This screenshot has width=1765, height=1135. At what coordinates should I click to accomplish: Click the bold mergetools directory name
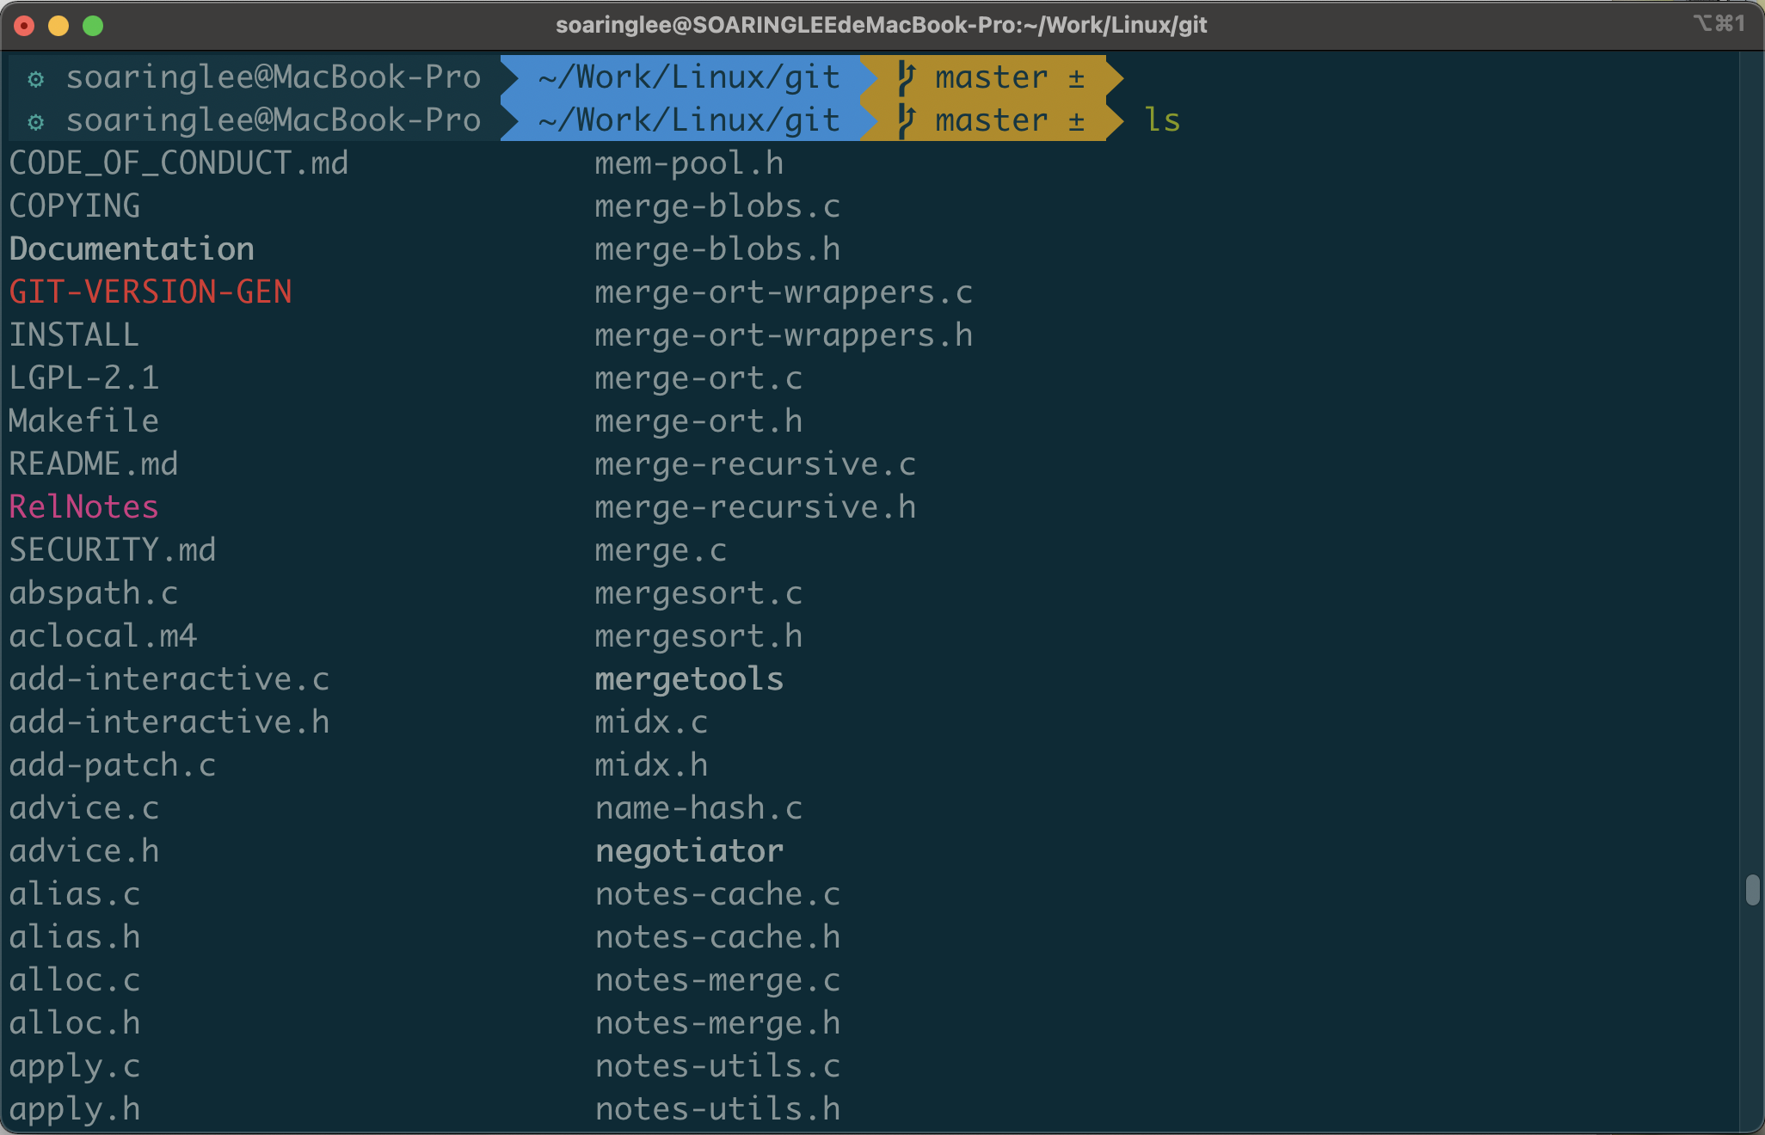(690, 679)
